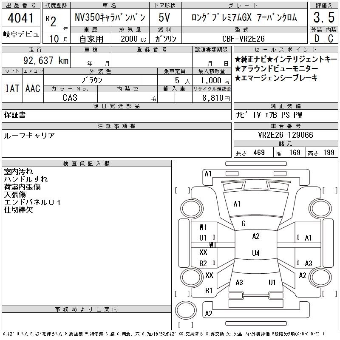Screen dimensions: 340x340
Task: Select the A3 mark left of rear U1
Action: click(239, 282)
